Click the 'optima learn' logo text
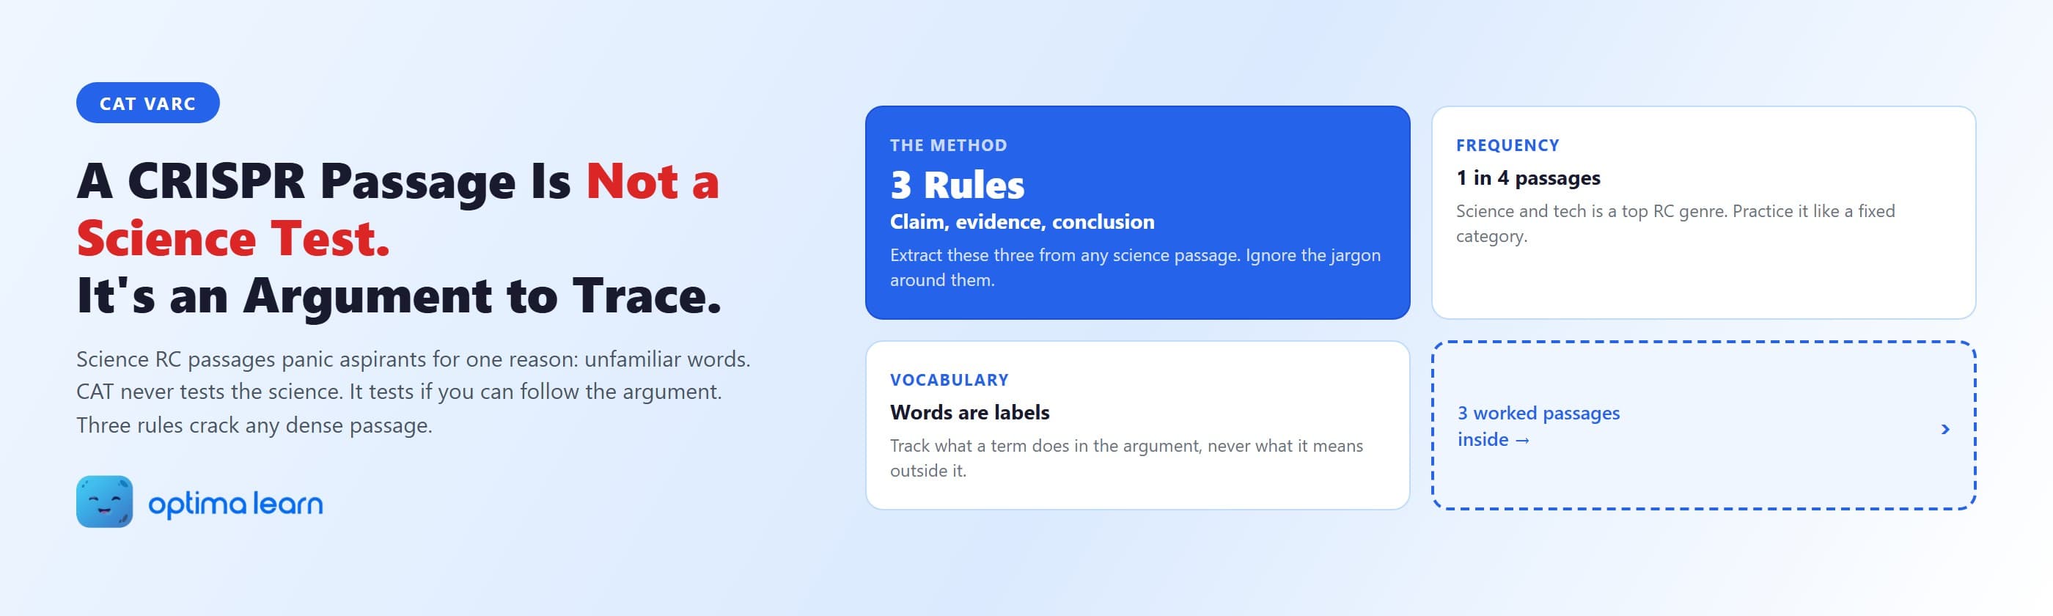The image size is (2053, 616). coord(236,504)
